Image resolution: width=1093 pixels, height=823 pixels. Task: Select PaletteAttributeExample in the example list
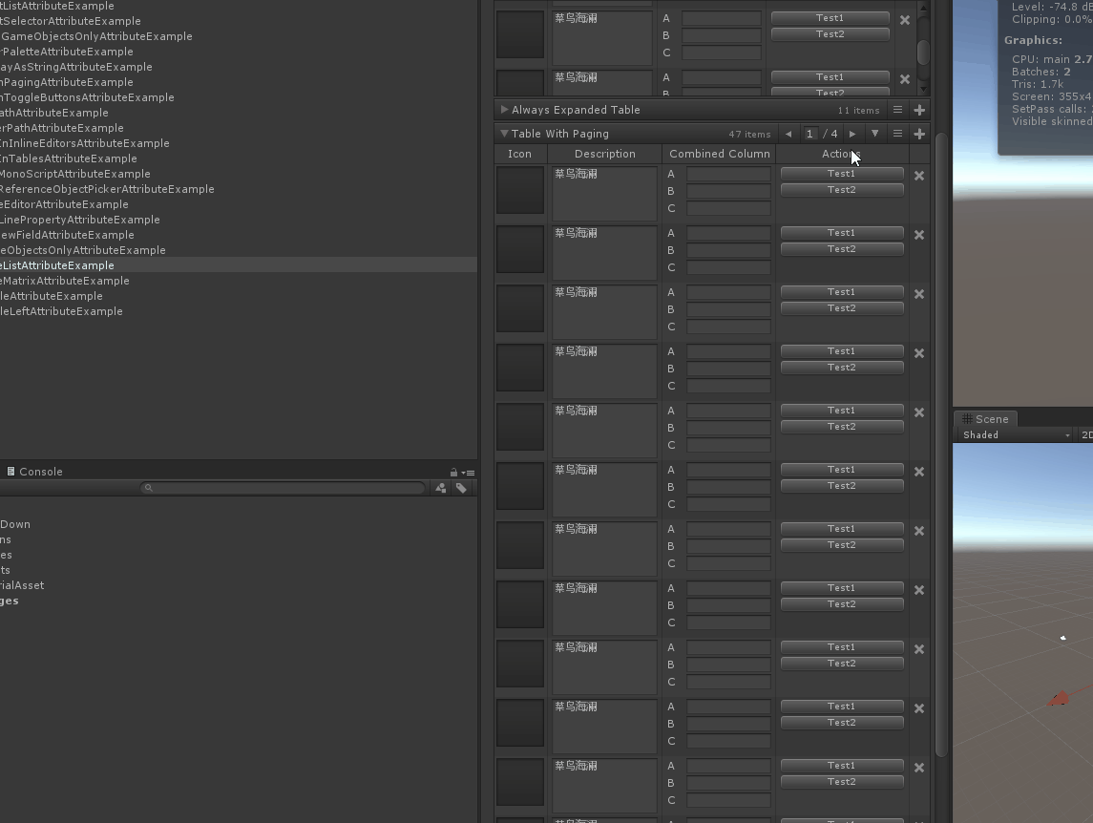click(x=67, y=52)
